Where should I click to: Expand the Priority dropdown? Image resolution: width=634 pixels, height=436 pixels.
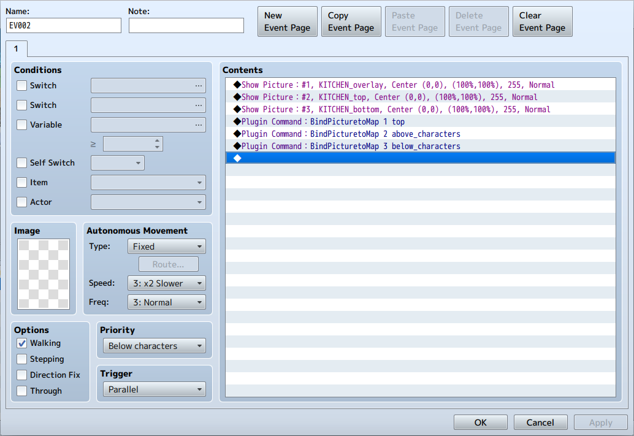coord(155,346)
